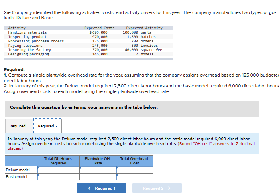This screenshot has width=279, height=196.
Task: Click the disabled Required 2 next button
Action: click(x=157, y=188)
